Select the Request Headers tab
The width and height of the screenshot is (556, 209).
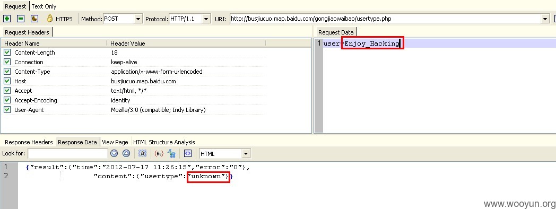tap(27, 32)
